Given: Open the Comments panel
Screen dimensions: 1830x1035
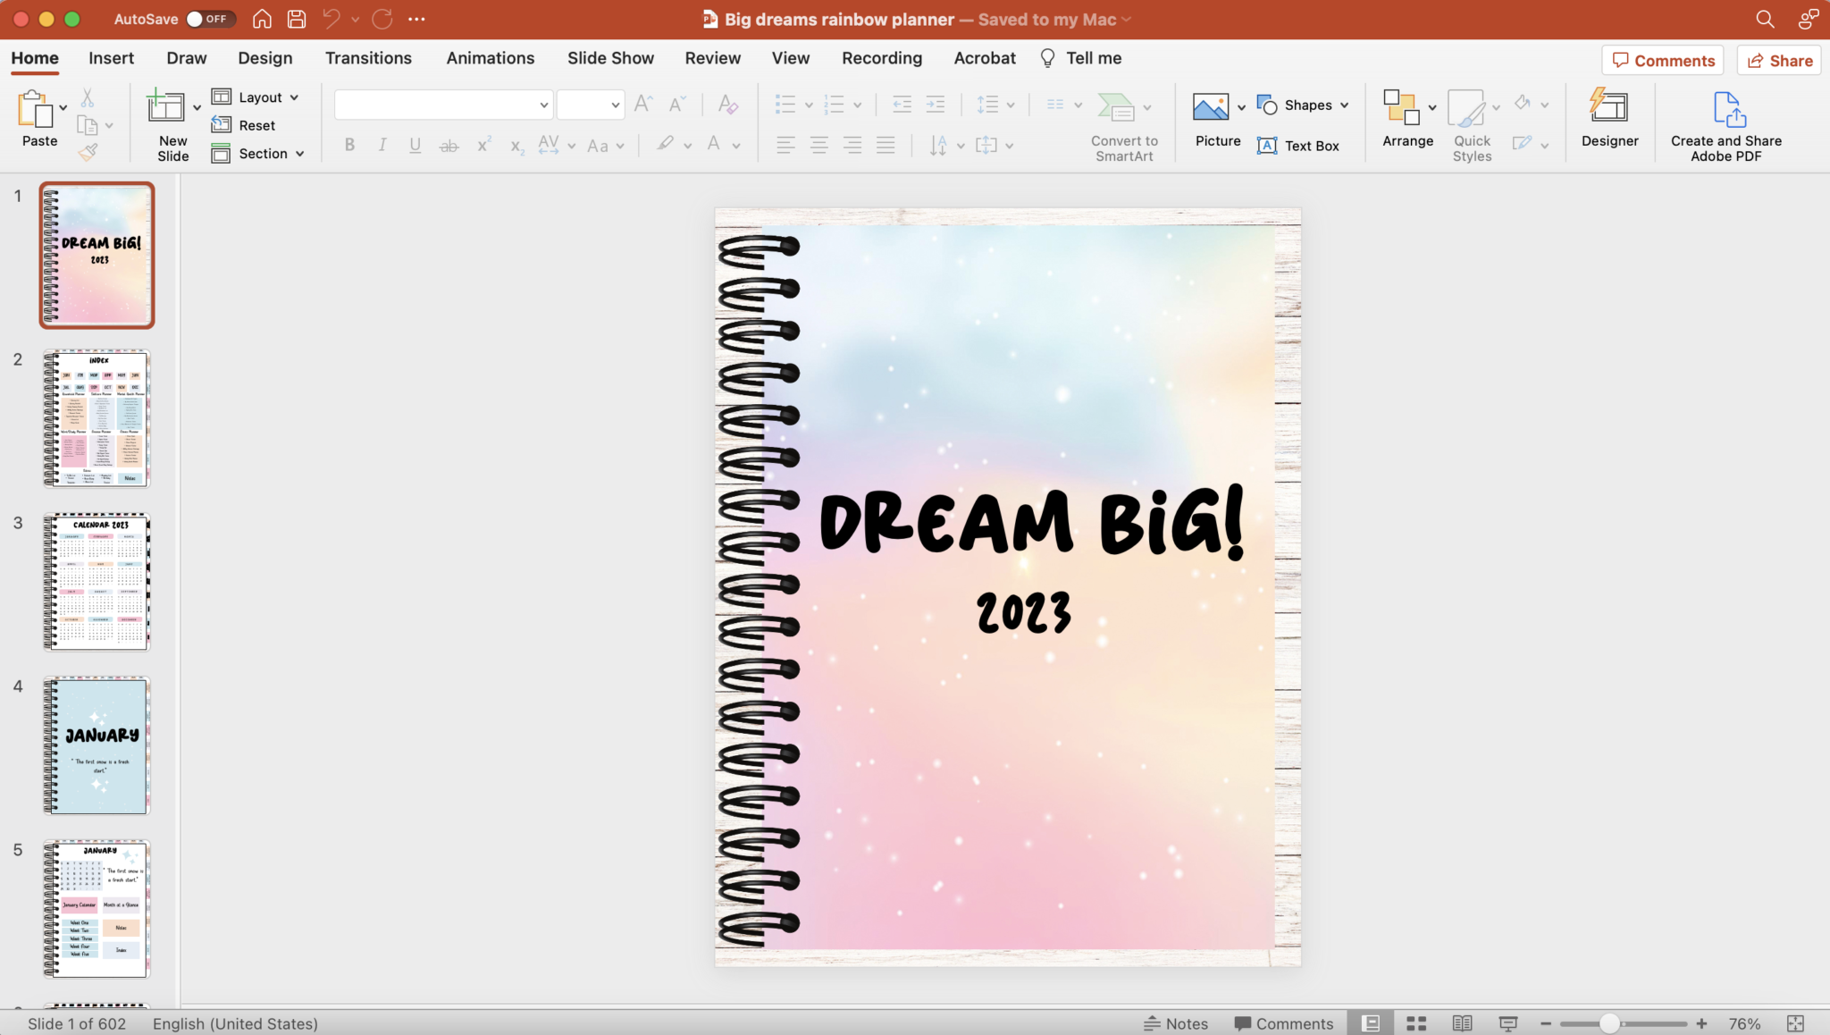Looking at the screenshot, I should (1661, 60).
